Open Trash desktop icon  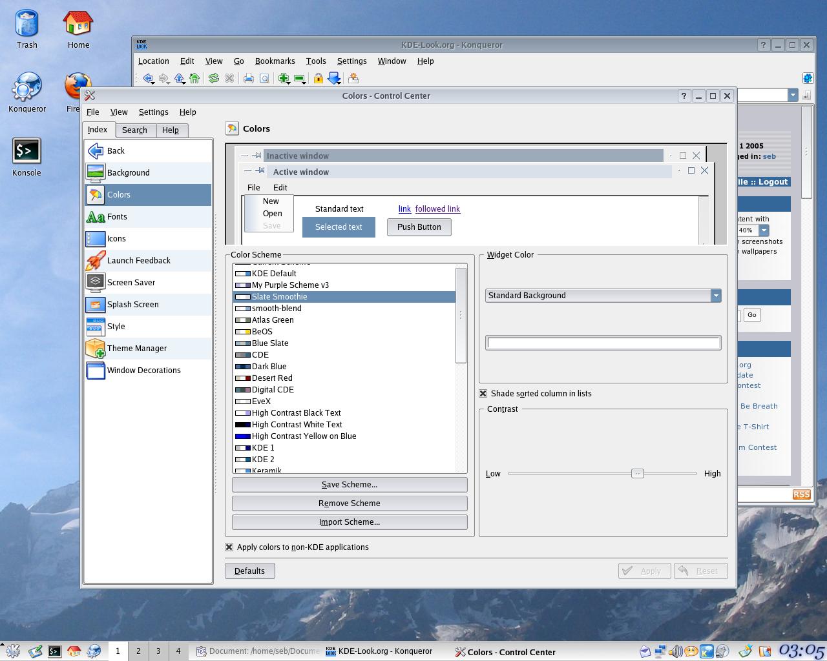pyautogui.click(x=26, y=29)
